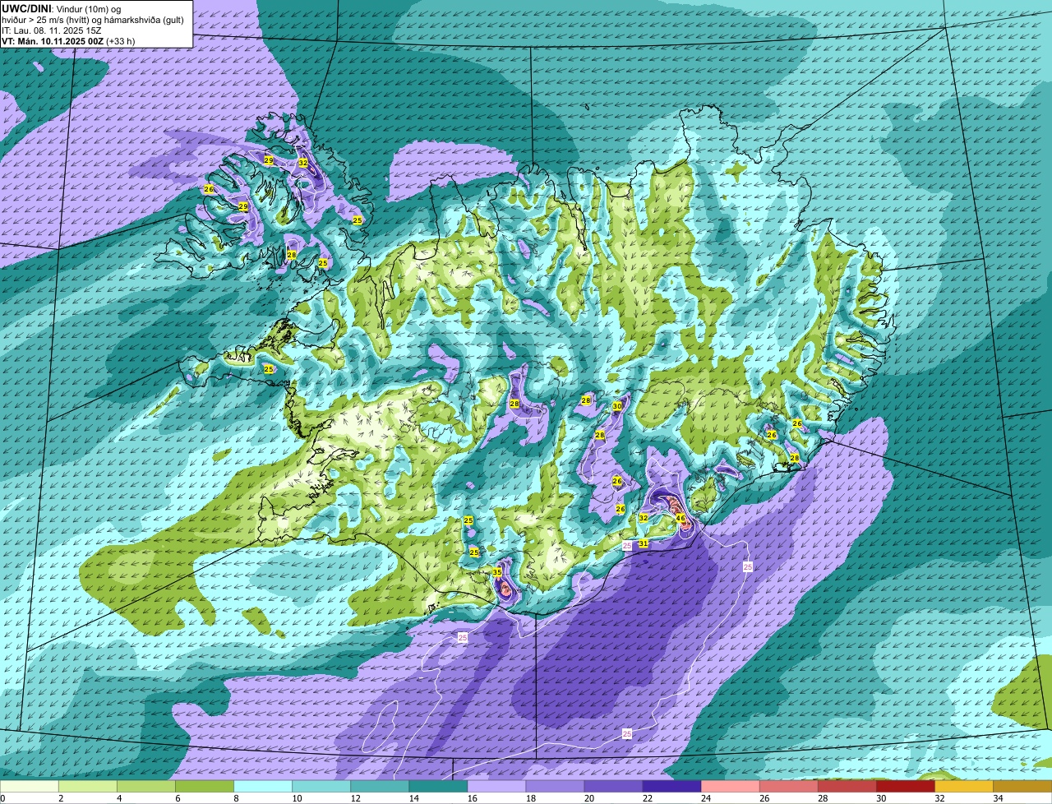Select the 'VT: Mán. 10.11.2025 00Z' valid time
Viewport: 1052px width, 804px height.
coord(52,40)
